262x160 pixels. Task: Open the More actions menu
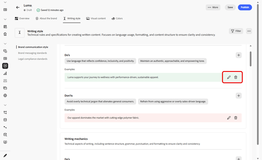pyautogui.click(x=213, y=7)
